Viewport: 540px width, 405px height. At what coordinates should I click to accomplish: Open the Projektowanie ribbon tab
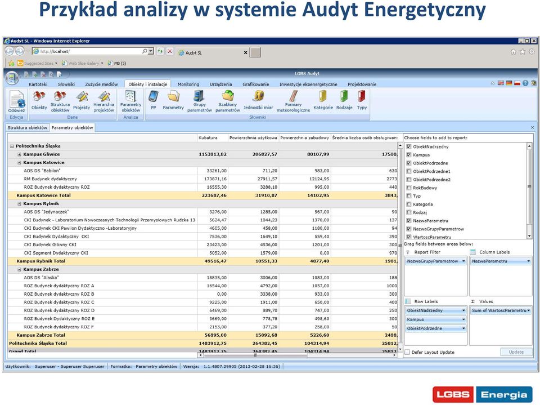tap(362, 84)
